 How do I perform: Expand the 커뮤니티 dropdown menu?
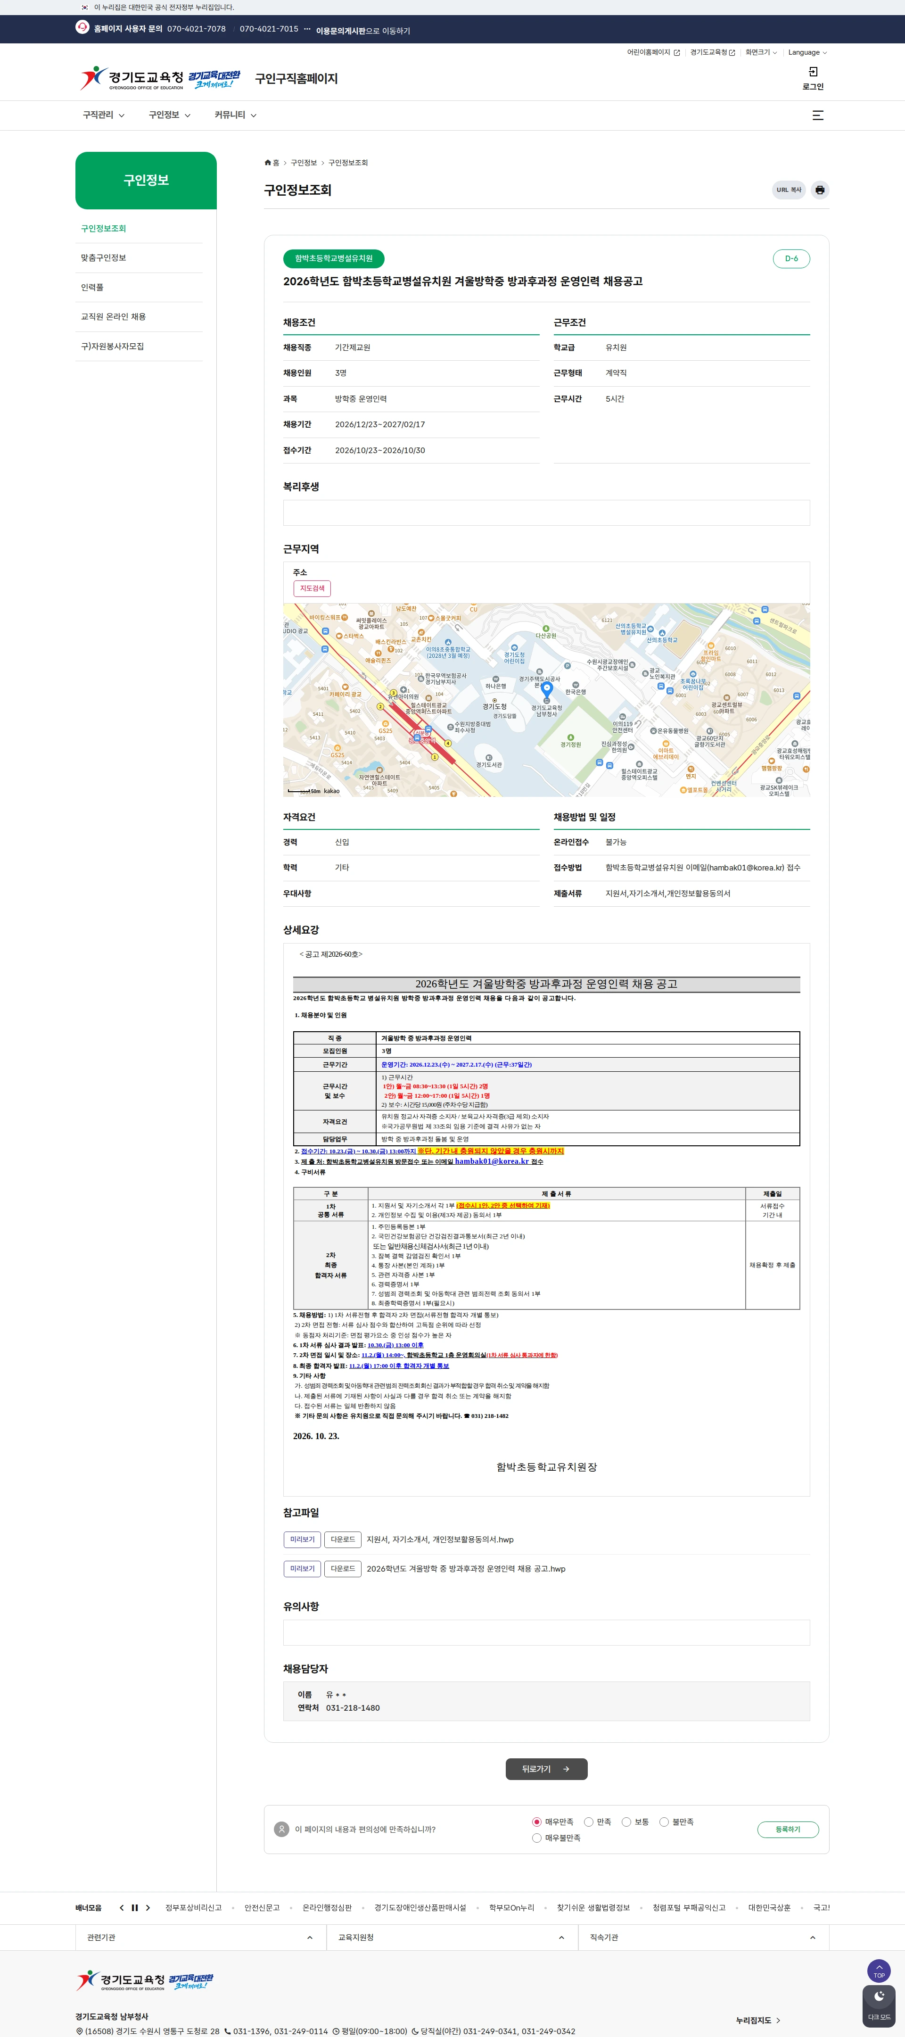236,116
